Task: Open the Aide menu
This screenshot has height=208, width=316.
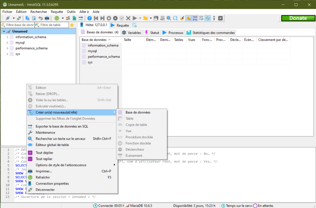Action: [x=96, y=12]
